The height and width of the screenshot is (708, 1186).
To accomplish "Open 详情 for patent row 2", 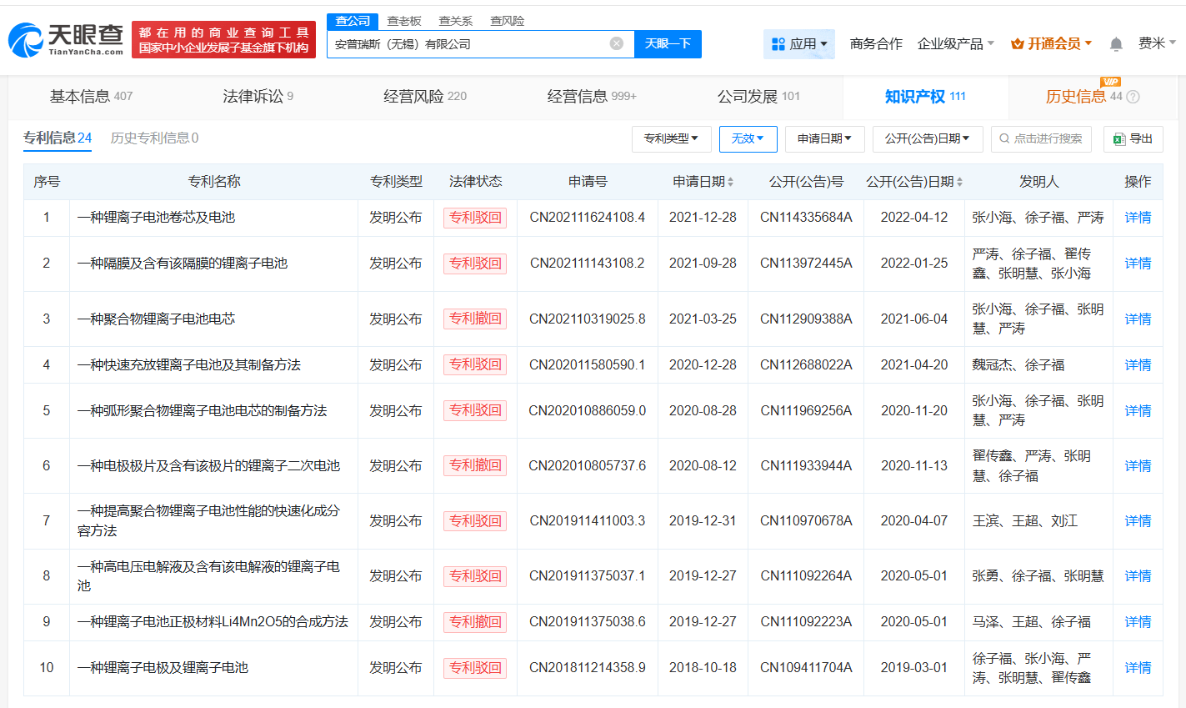I will pos(1138,264).
